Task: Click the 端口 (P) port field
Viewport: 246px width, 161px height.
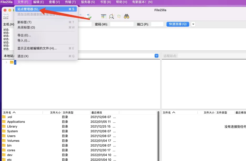Action: point(157,24)
